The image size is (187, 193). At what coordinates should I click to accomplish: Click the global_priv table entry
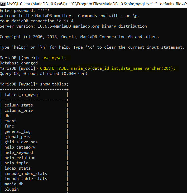pos(17,137)
